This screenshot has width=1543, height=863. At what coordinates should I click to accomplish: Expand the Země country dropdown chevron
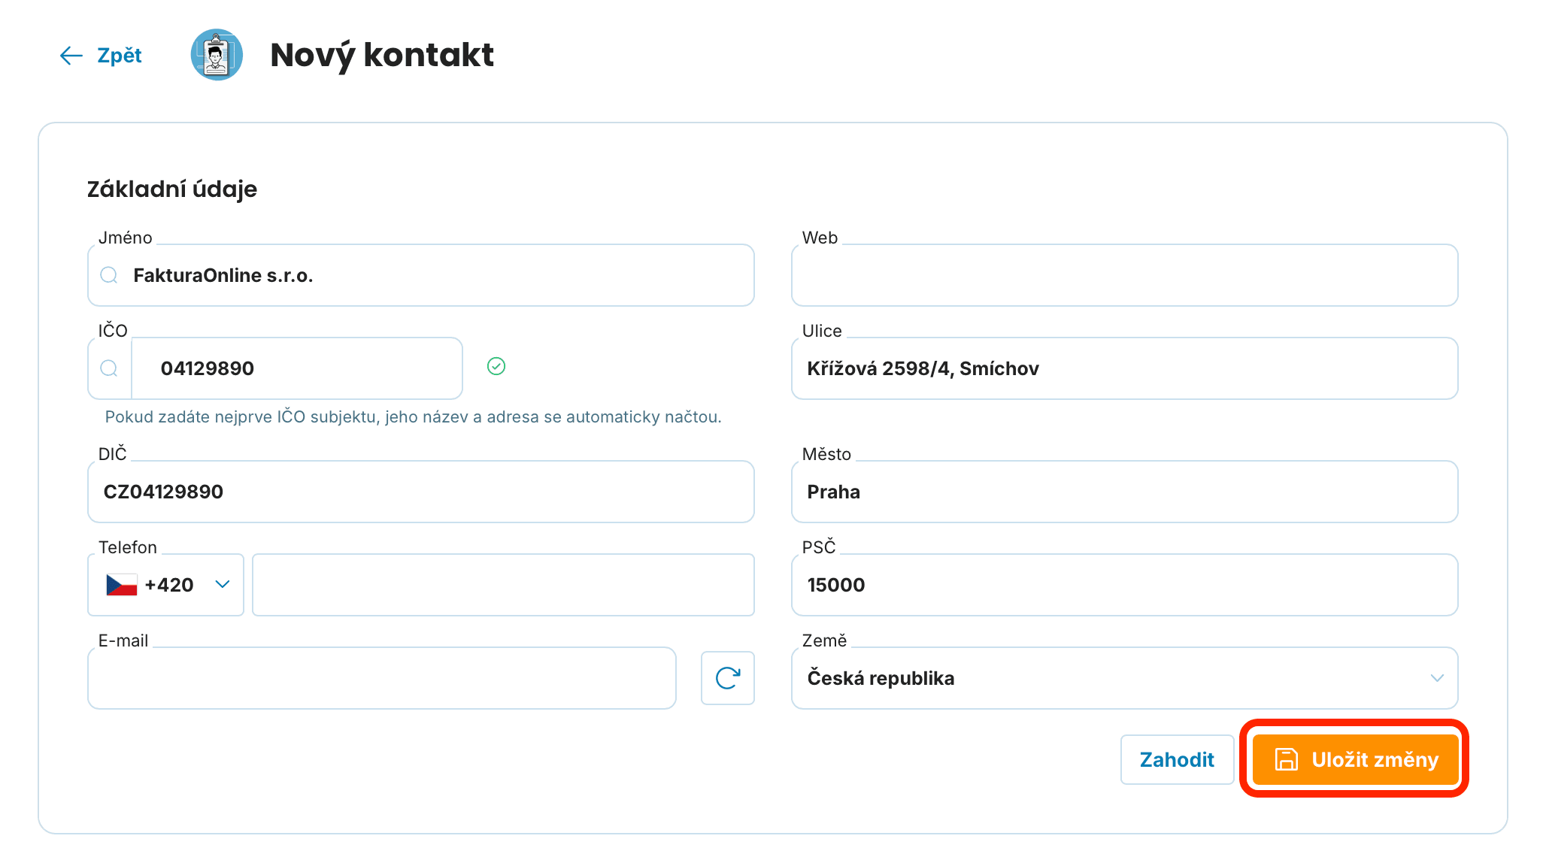(x=1437, y=678)
